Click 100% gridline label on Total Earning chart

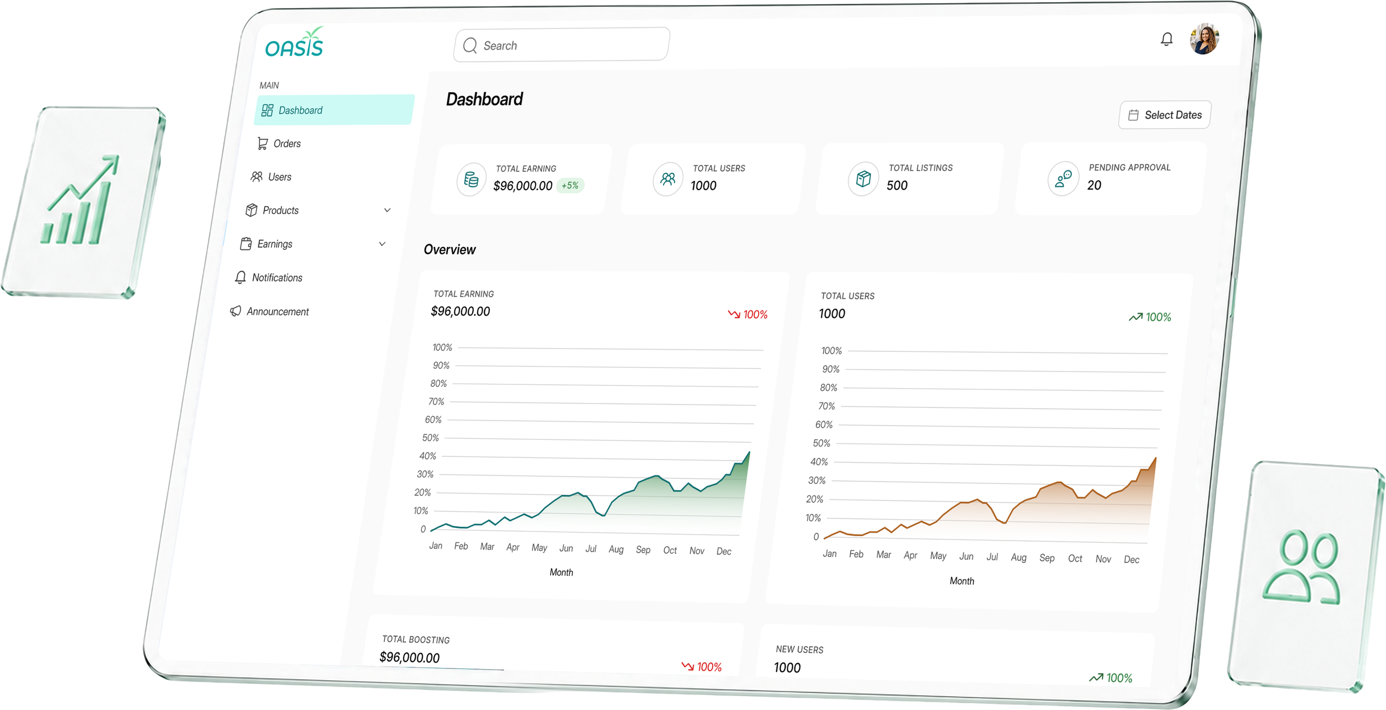click(x=442, y=348)
